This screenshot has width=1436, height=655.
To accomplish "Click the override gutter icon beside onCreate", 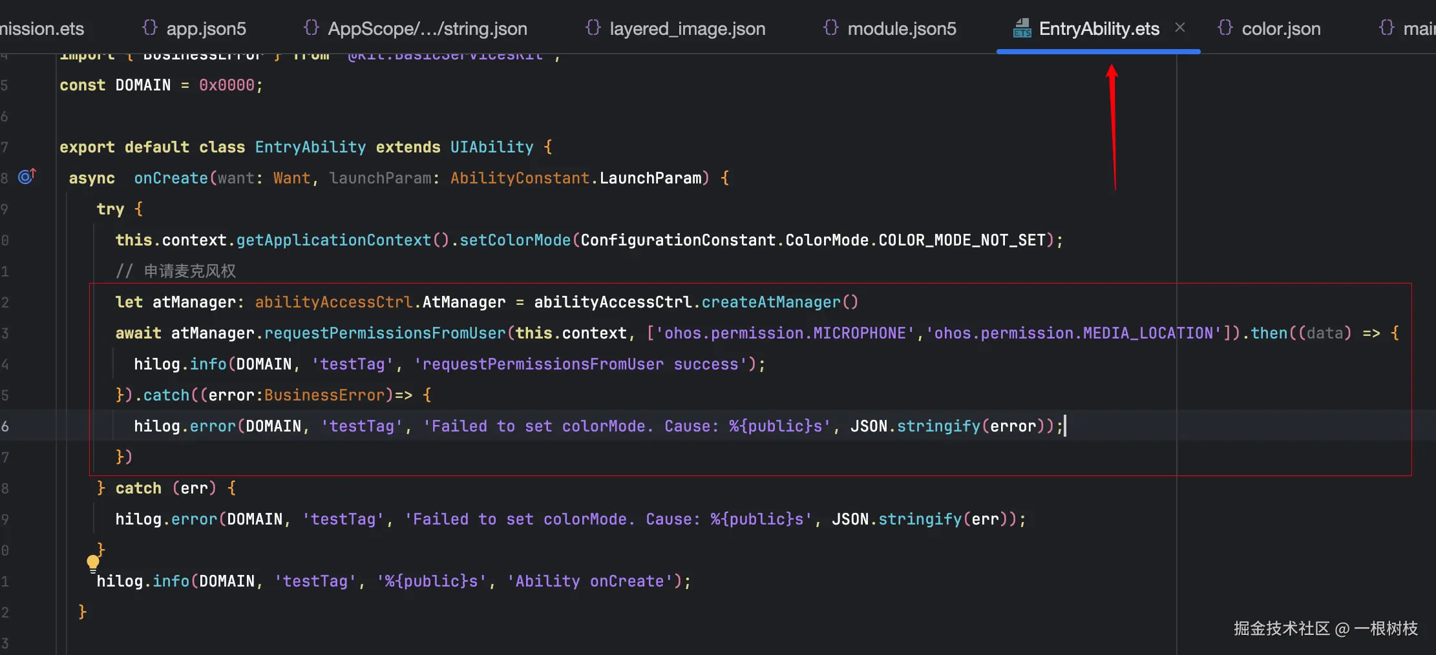I will click(x=27, y=176).
